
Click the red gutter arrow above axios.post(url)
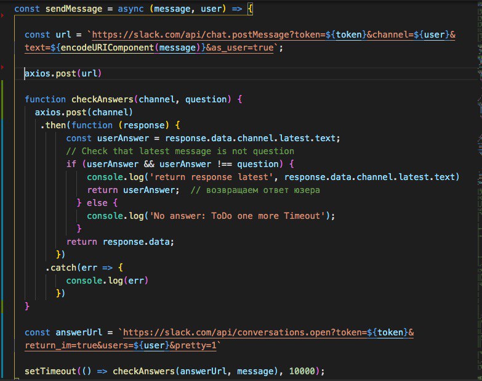coord(2,67)
